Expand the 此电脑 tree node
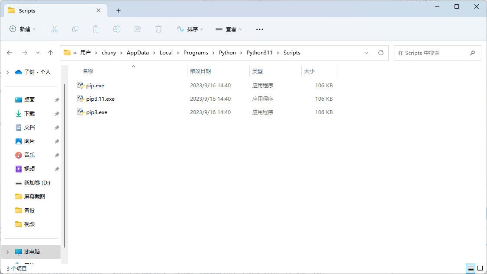Screen dimensions: 487x274 (8, 252)
